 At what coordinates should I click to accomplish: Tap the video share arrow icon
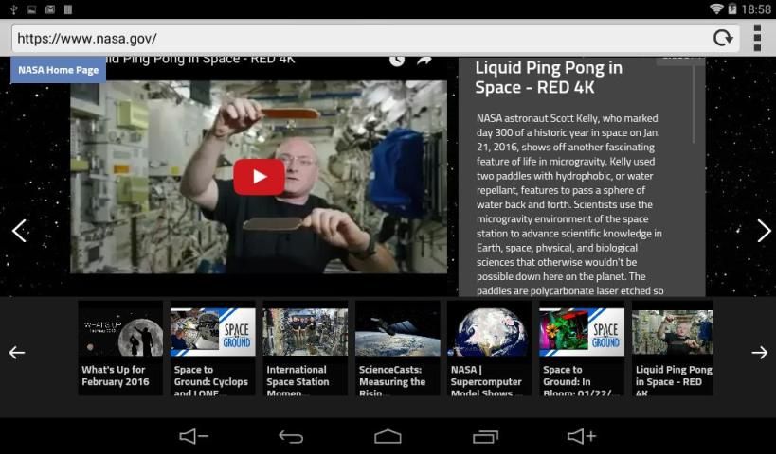pyautogui.click(x=424, y=60)
